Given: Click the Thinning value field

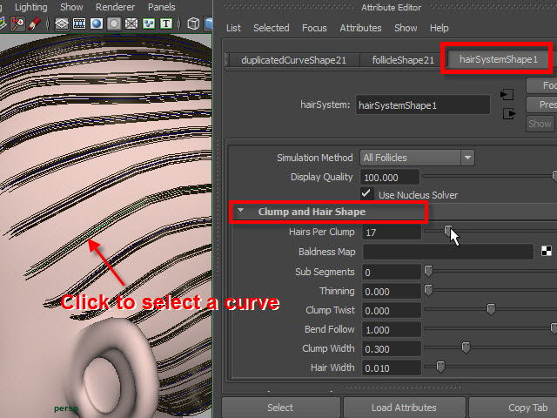Looking at the screenshot, I should click(x=391, y=292).
